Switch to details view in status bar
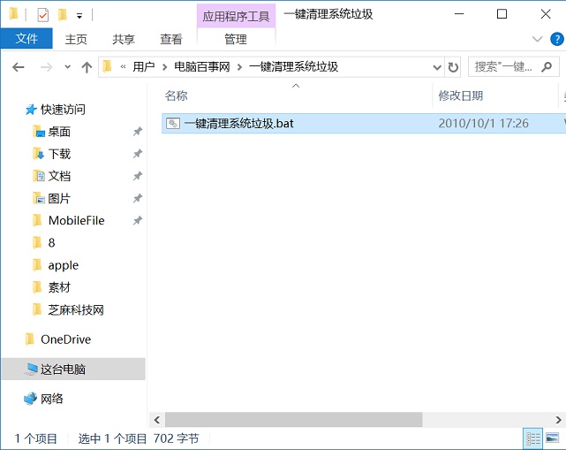The height and width of the screenshot is (450, 566). click(533, 439)
